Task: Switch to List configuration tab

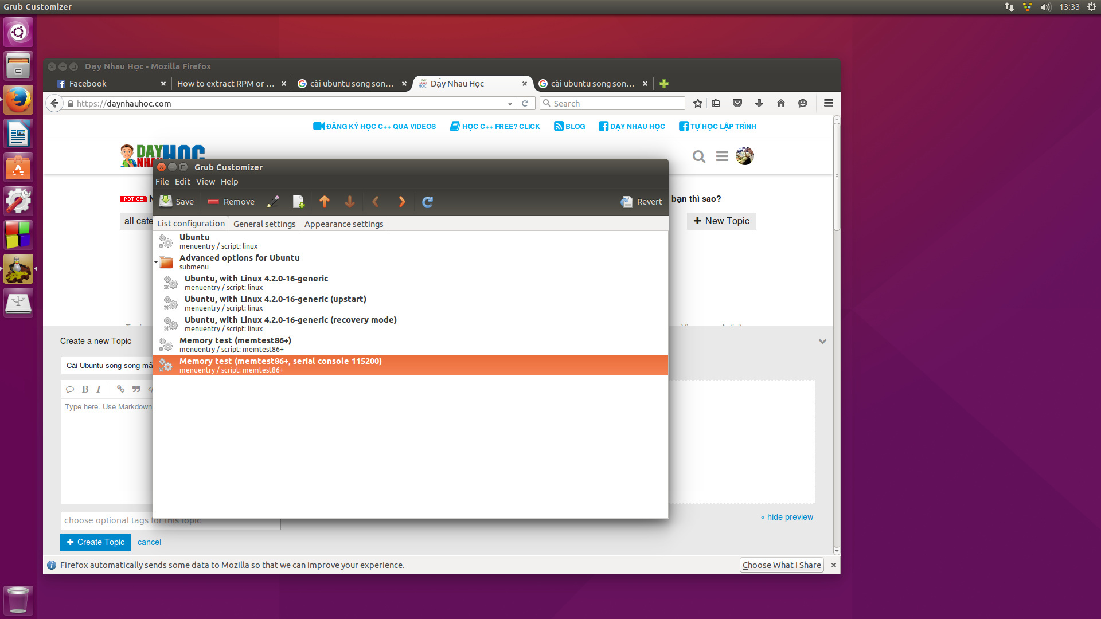Action: pyautogui.click(x=191, y=224)
